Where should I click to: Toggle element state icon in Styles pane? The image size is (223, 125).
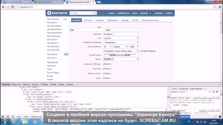click(213, 92)
